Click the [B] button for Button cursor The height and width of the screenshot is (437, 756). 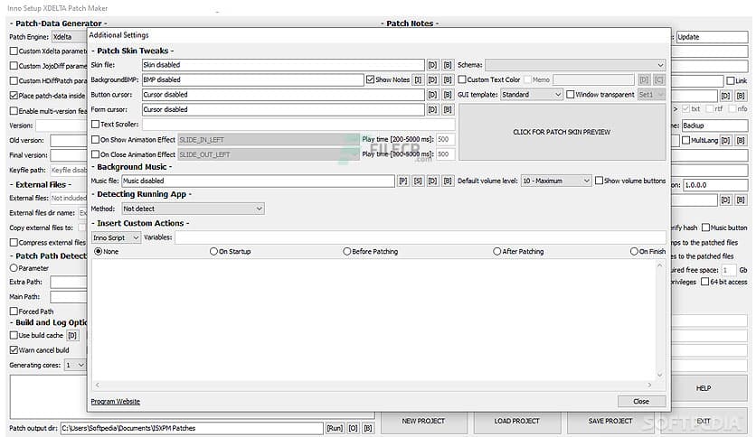[448, 95]
